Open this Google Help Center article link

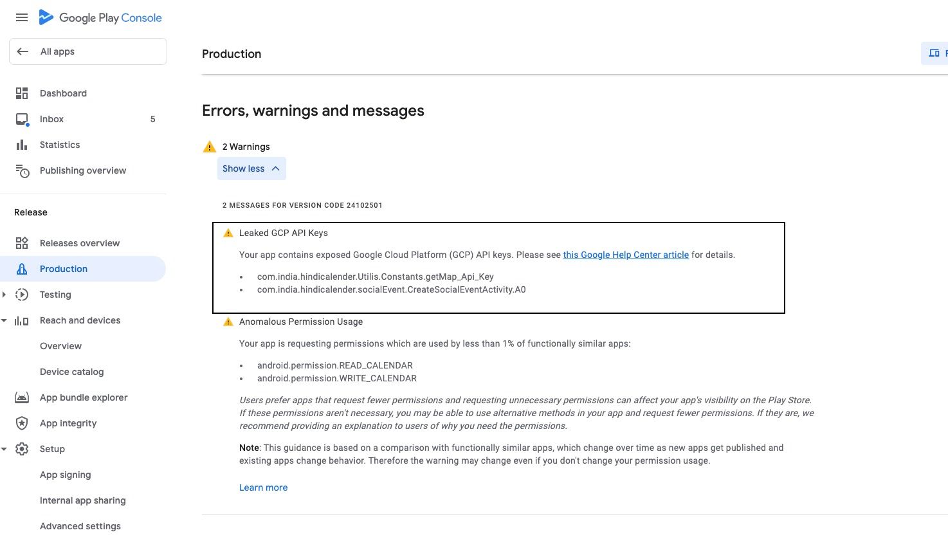click(626, 255)
